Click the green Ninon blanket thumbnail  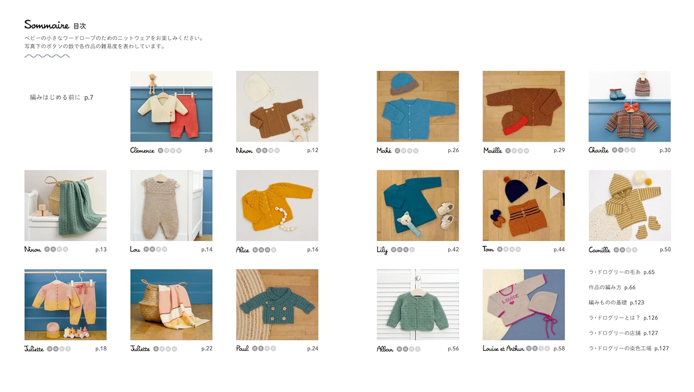65,205
